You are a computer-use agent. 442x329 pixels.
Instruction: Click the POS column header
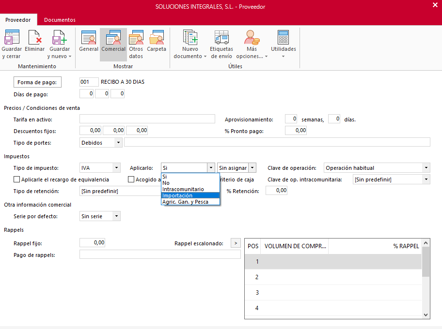(253, 246)
